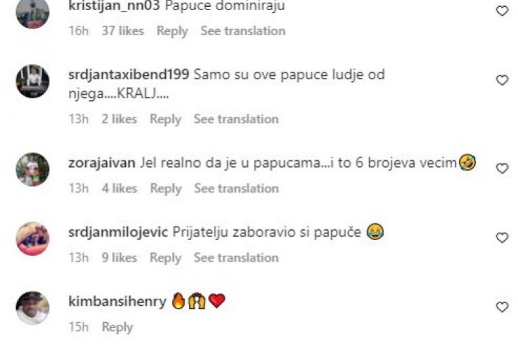Like kristijan_nn03's comment with heart icon
The height and width of the screenshot is (345, 518).
[x=502, y=11]
